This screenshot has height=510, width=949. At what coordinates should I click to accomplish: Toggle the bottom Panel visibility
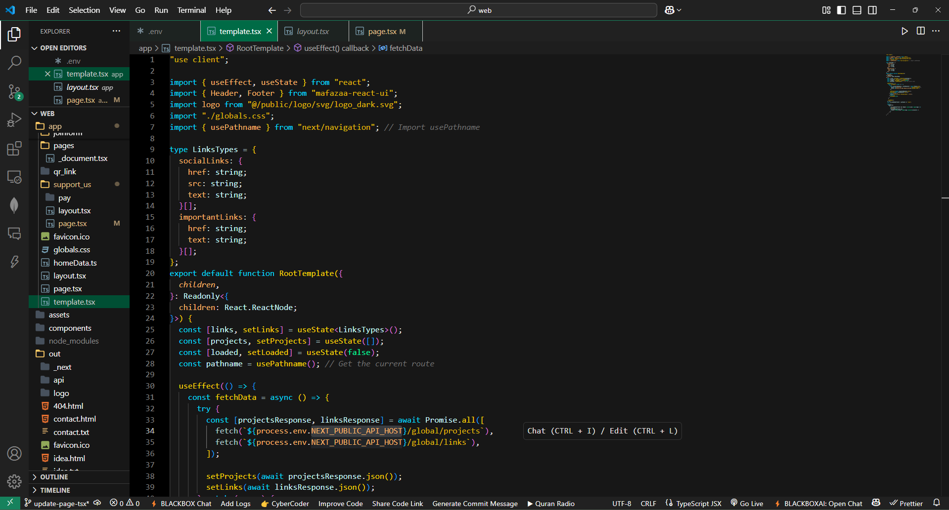pos(857,10)
